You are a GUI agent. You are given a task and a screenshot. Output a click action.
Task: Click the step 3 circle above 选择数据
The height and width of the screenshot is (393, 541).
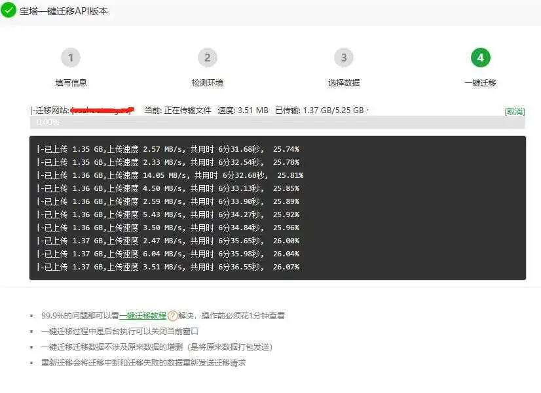[345, 58]
